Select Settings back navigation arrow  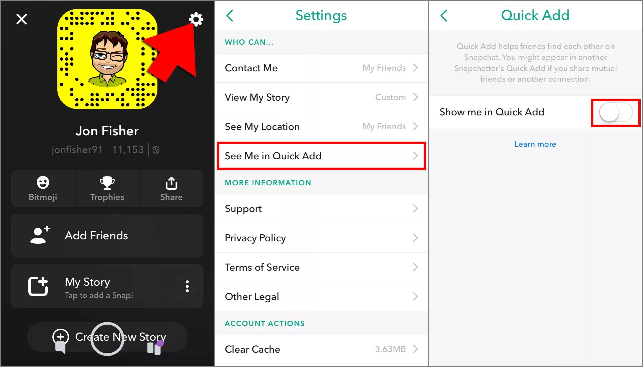[x=230, y=15]
